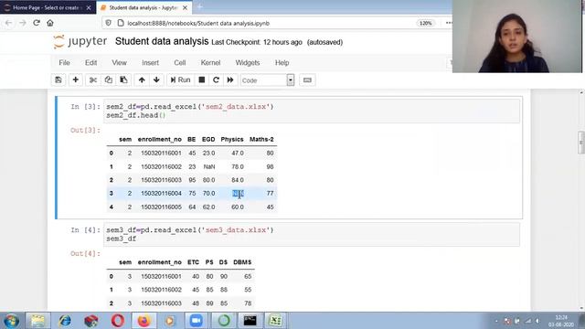This screenshot has height=329, width=585.
Task: Click DBMS value 65 in sem3 table
Action: point(248,276)
